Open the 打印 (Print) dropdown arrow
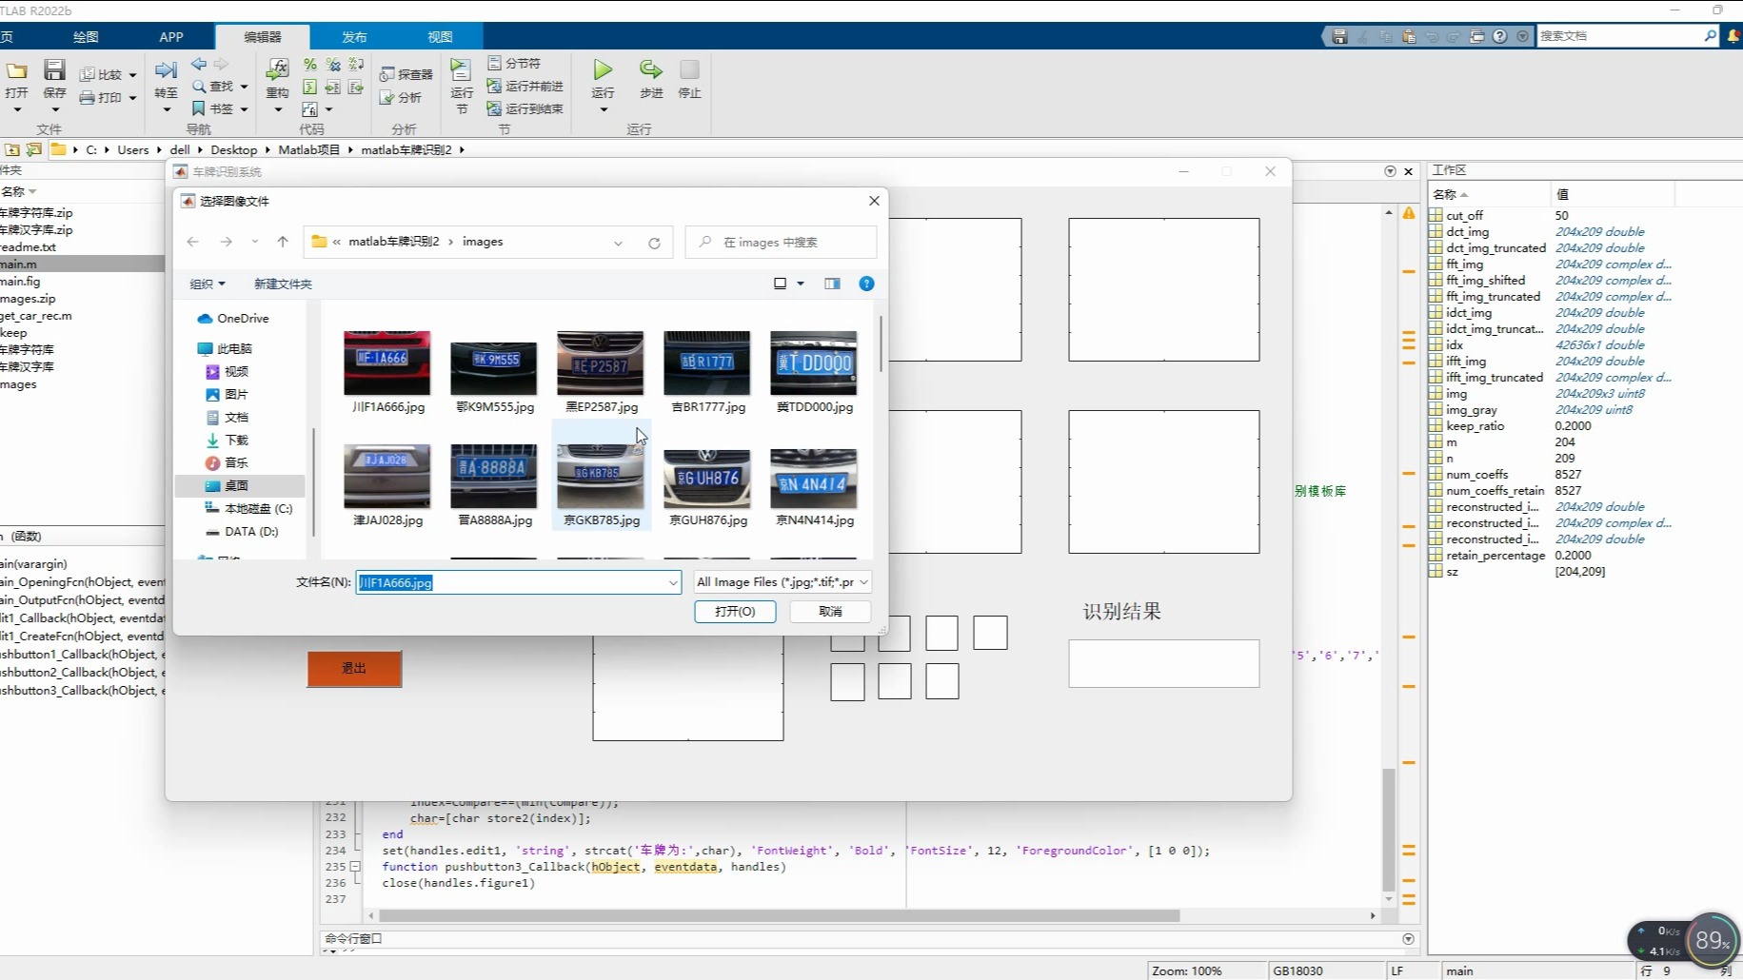 tap(133, 98)
